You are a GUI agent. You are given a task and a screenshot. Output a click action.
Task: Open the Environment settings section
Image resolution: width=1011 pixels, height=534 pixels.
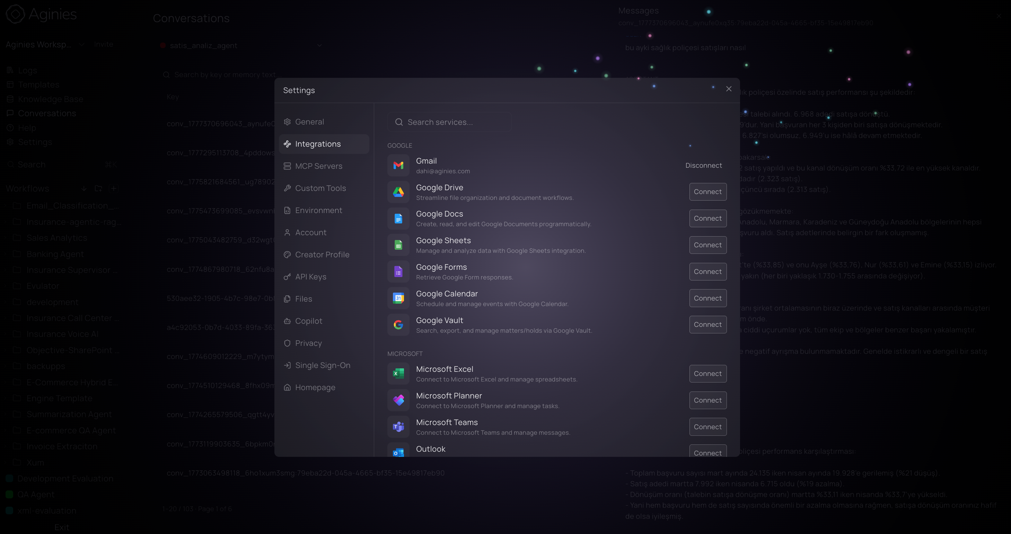coord(324,210)
